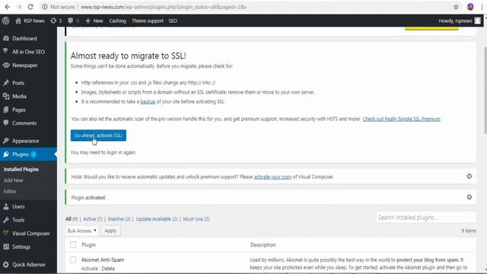The height and width of the screenshot is (274, 487).
Task: Click the Apply bulk action button
Action: [110, 231]
